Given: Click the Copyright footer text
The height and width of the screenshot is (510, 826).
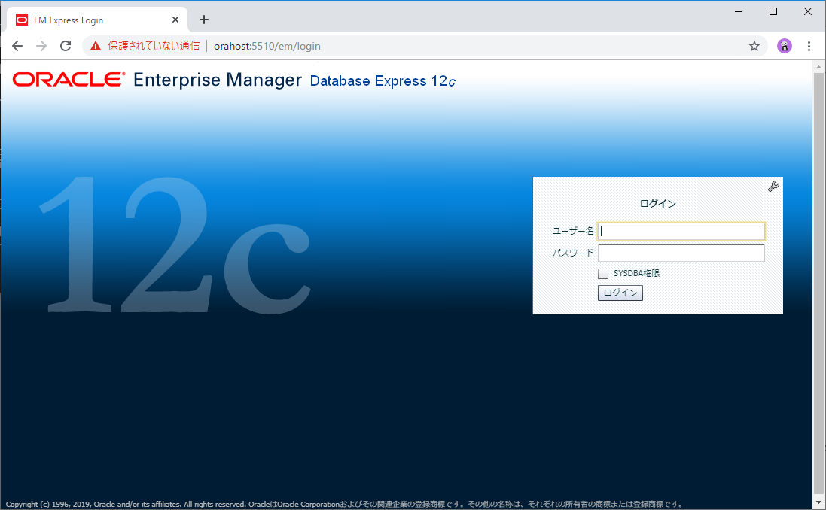Looking at the screenshot, I should (345, 504).
